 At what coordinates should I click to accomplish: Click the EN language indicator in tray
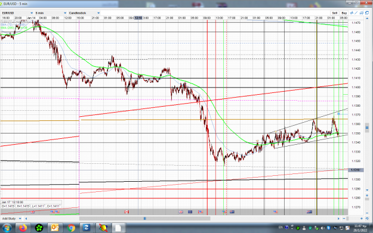click(280, 228)
